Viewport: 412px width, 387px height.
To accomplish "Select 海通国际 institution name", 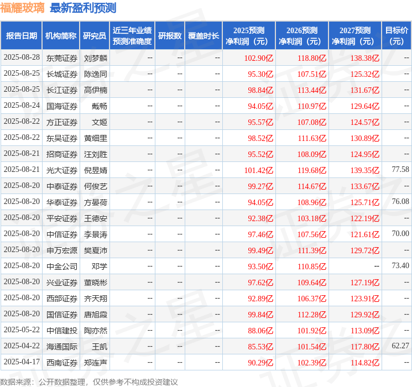I will [61, 347].
